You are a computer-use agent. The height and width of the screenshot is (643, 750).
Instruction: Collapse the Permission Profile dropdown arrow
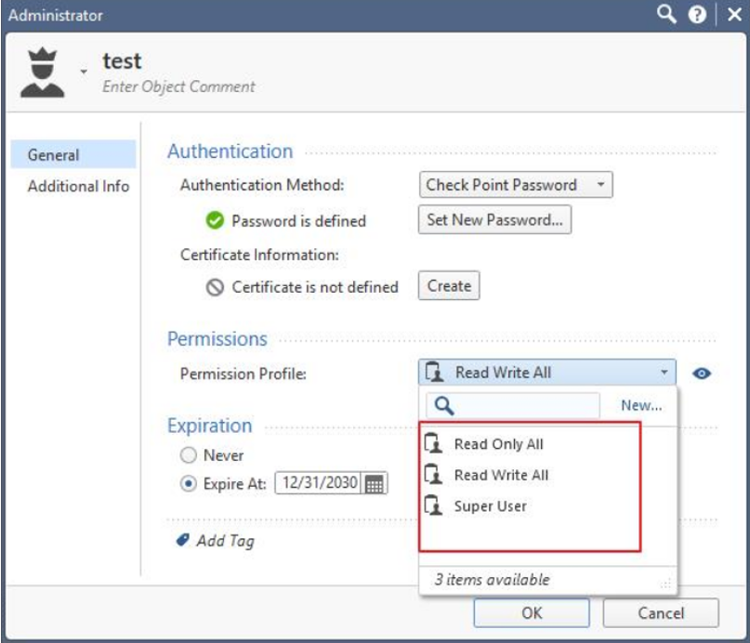664,373
